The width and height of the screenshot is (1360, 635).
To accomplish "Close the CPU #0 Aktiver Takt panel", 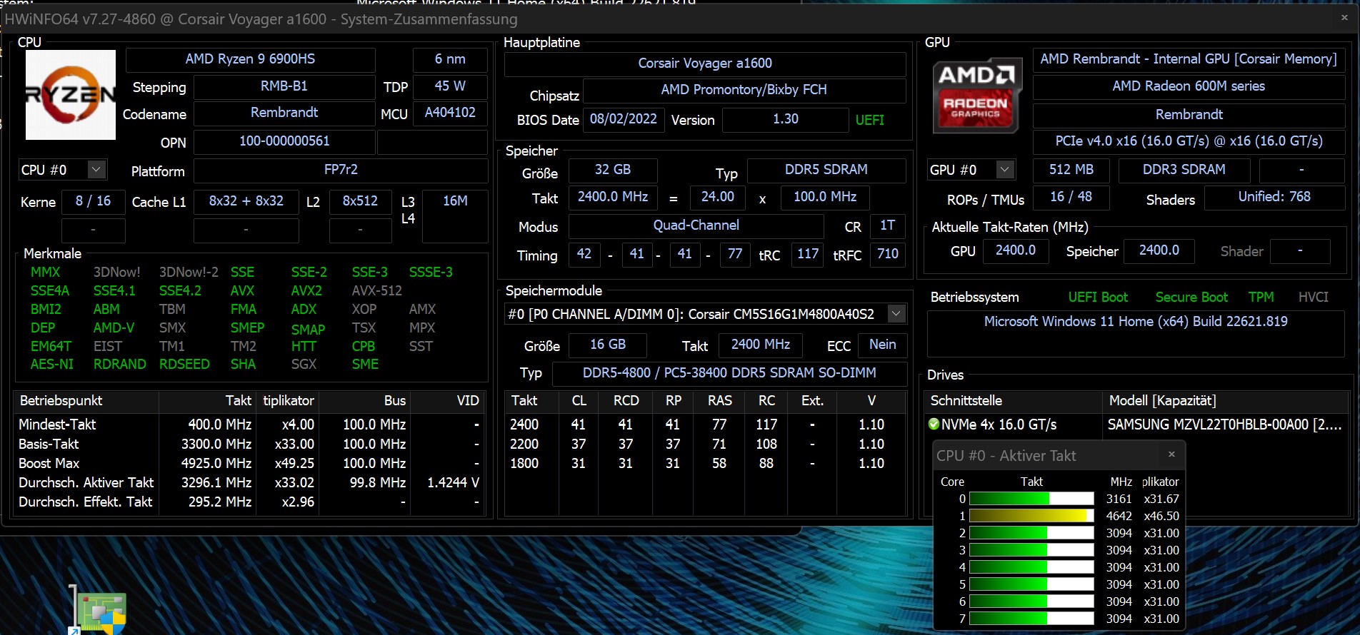I will pos(1171,454).
